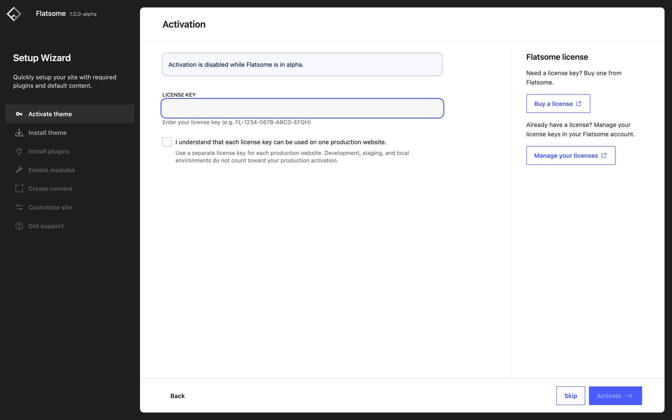
Task: Click the external link icon on Buy a license
Action: click(x=579, y=103)
